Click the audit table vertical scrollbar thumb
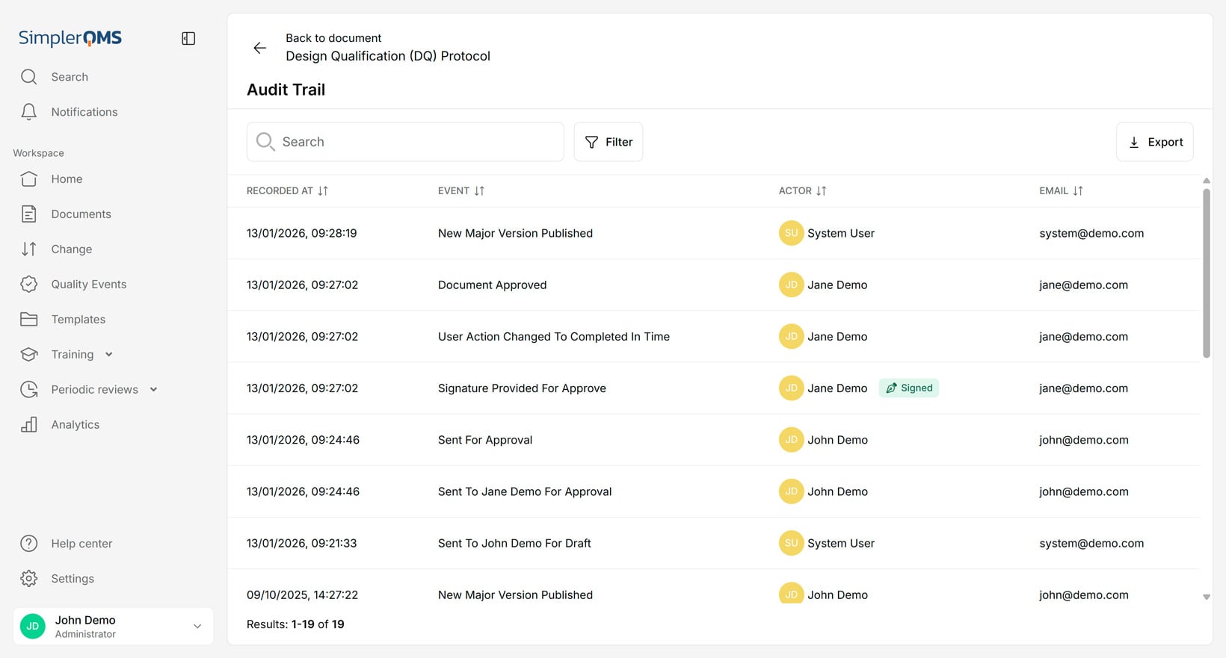The image size is (1226, 658). (x=1206, y=273)
